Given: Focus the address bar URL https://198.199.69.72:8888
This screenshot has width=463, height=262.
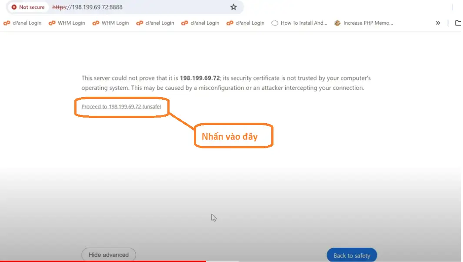Looking at the screenshot, I should (x=87, y=7).
